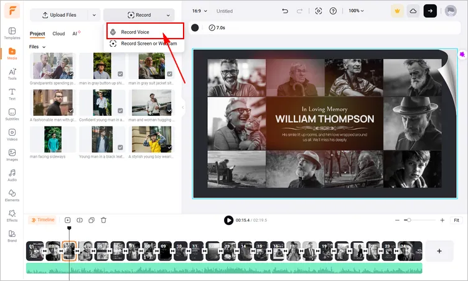468x281 pixels.
Task: Zoom out timeline with minus
Action: click(397, 221)
